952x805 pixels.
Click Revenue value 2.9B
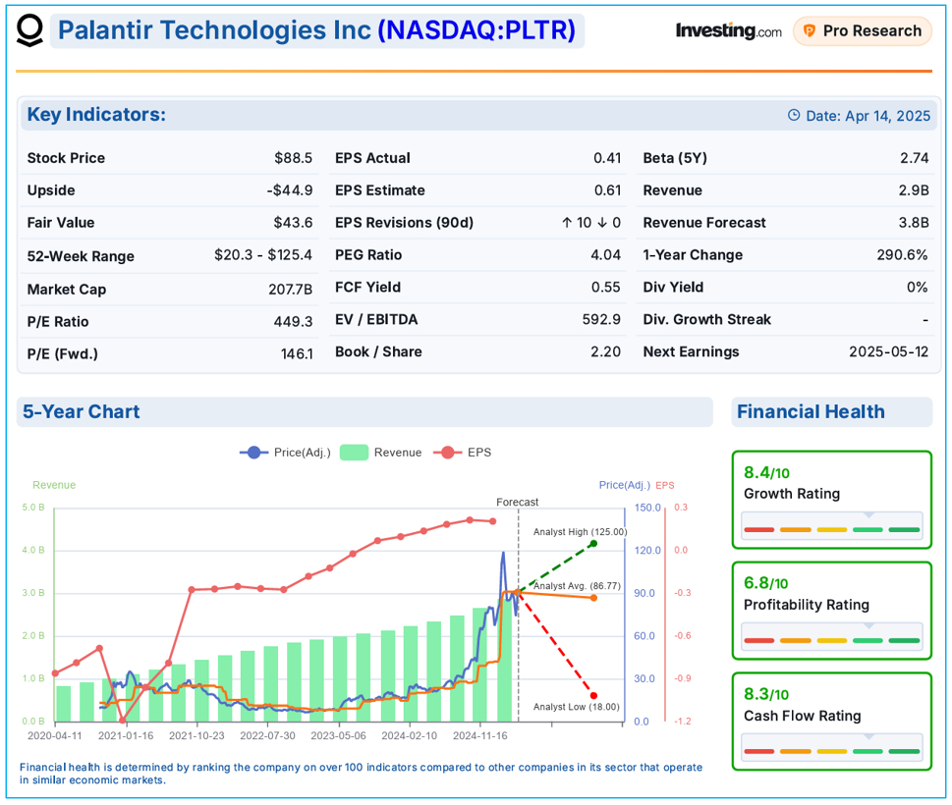914,190
